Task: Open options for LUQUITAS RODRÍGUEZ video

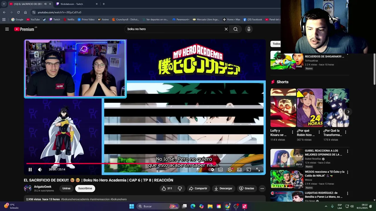Action: pyautogui.click(x=348, y=193)
